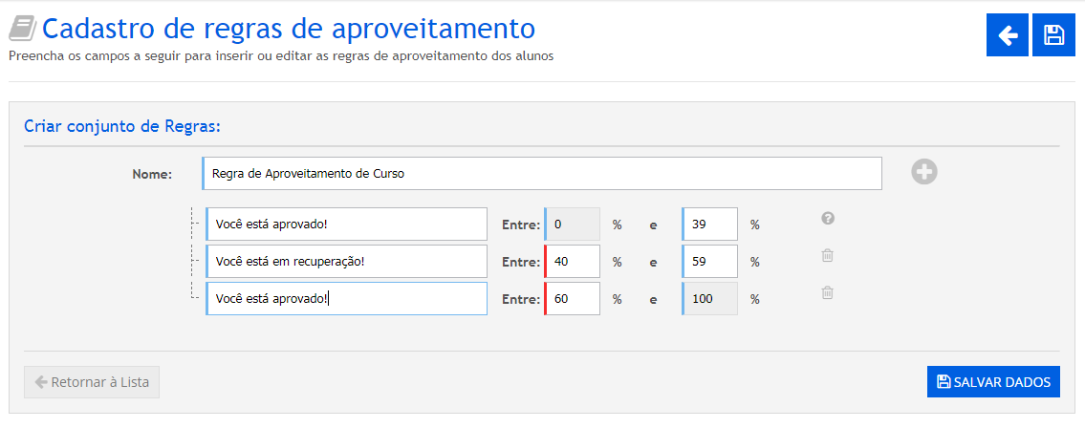Focus the 'Nome' rule set field

tap(542, 174)
